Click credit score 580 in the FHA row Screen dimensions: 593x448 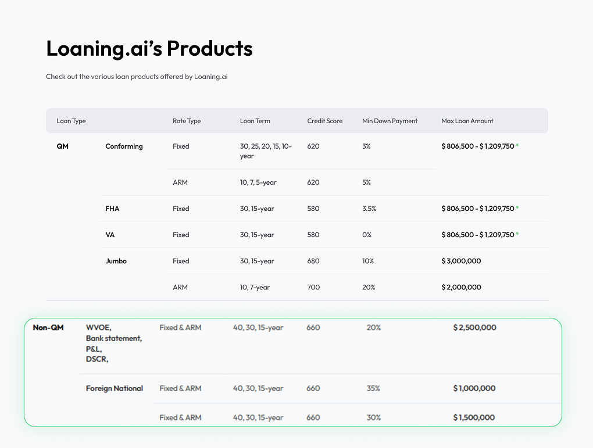(x=313, y=209)
